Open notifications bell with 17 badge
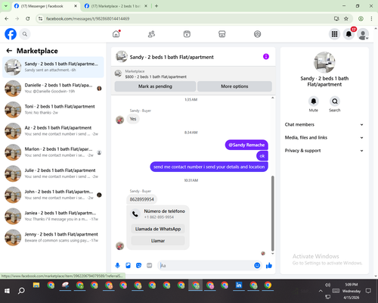 pyautogui.click(x=349, y=34)
